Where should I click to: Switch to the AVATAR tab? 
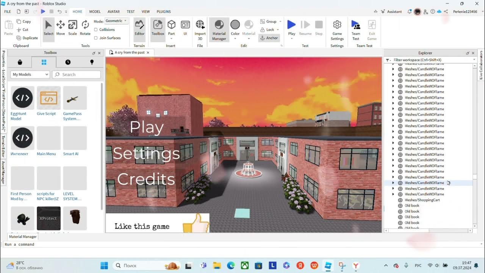click(x=114, y=12)
